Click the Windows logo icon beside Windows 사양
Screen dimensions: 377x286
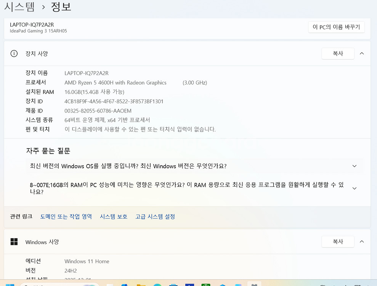14,242
